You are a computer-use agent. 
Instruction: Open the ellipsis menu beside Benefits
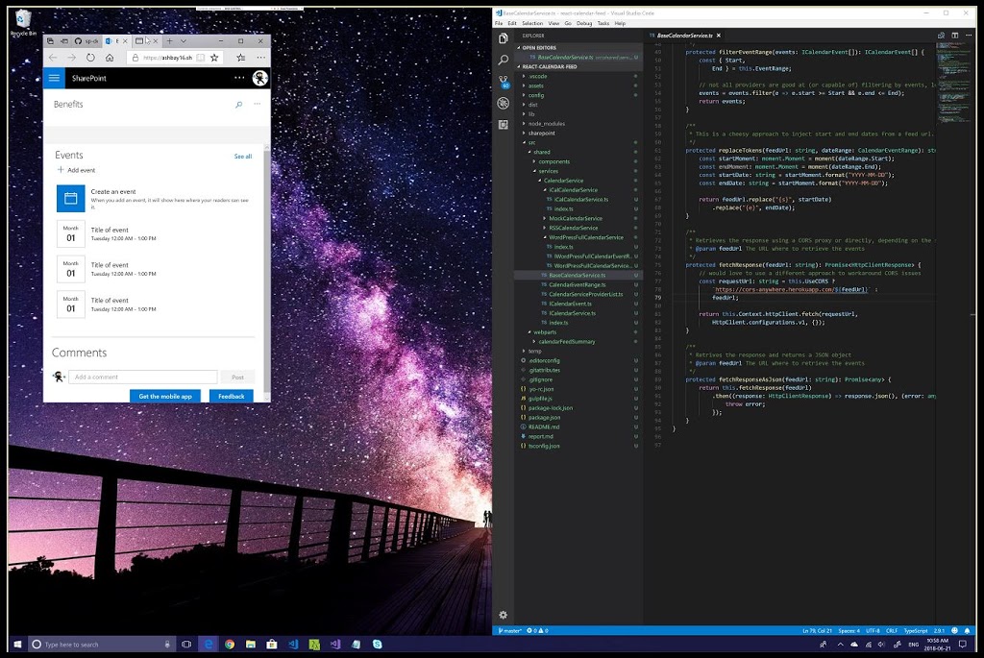click(257, 104)
